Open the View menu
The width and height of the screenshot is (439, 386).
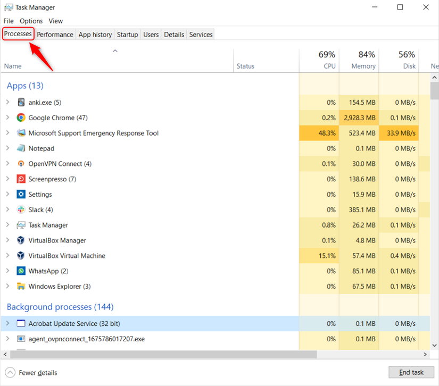(55, 21)
